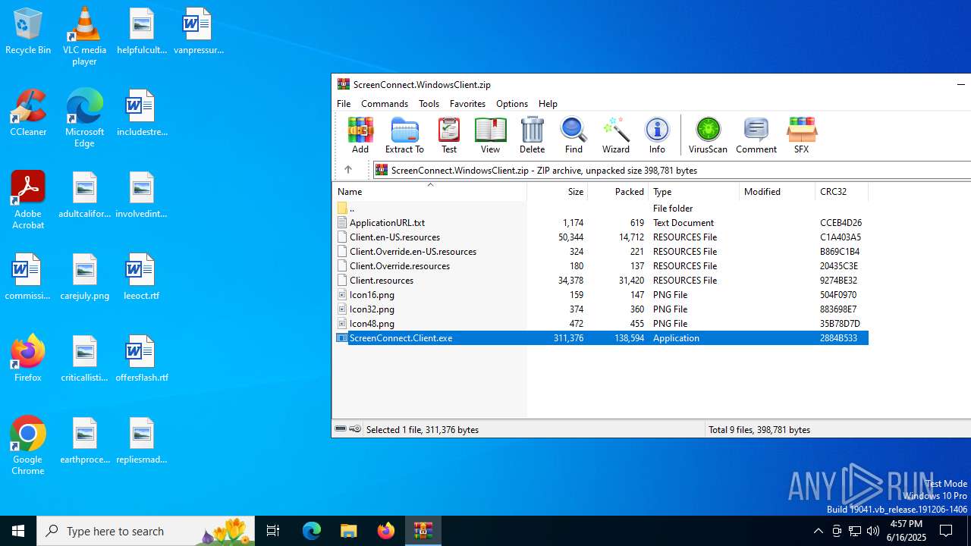Select Client.resources file

click(602, 280)
